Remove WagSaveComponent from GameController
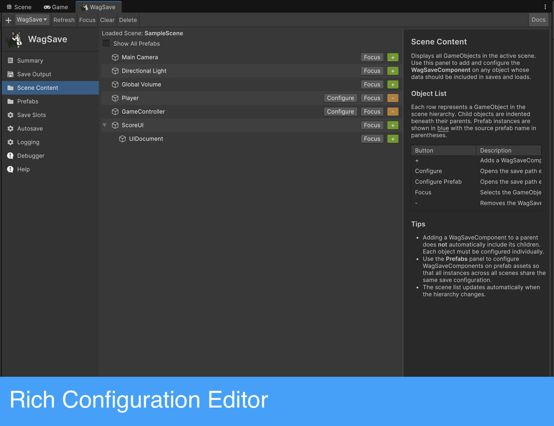 [392, 111]
